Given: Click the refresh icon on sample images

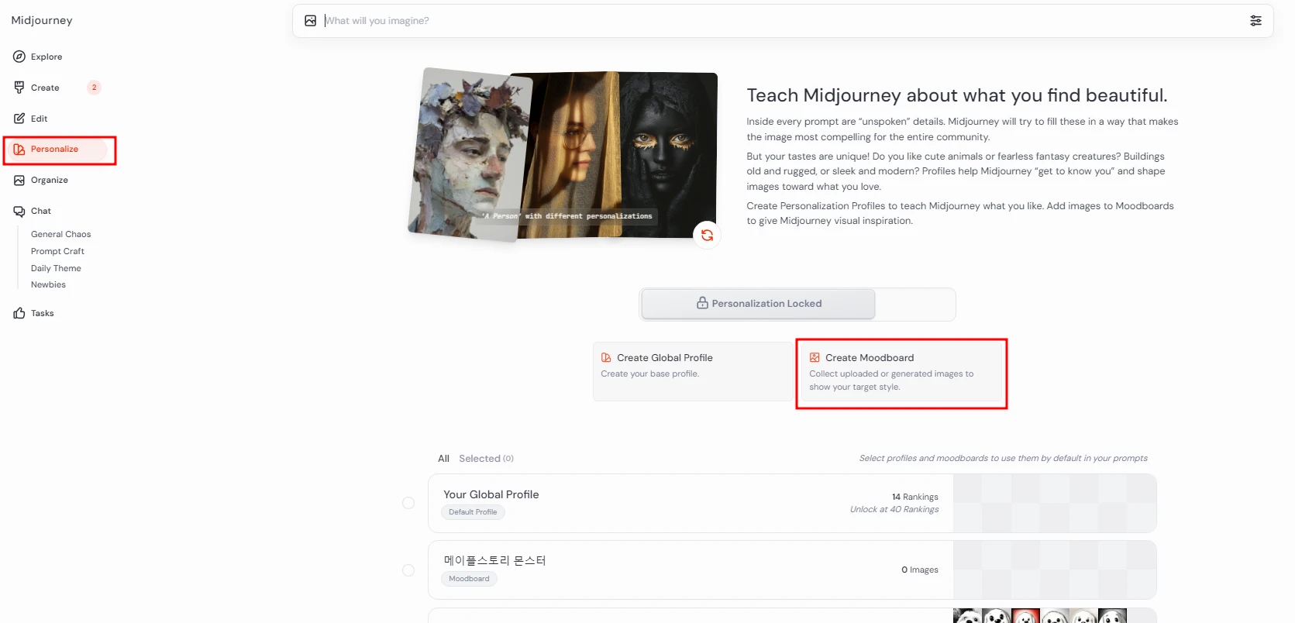Looking at the screenshot, I should [x=707, y=235].
